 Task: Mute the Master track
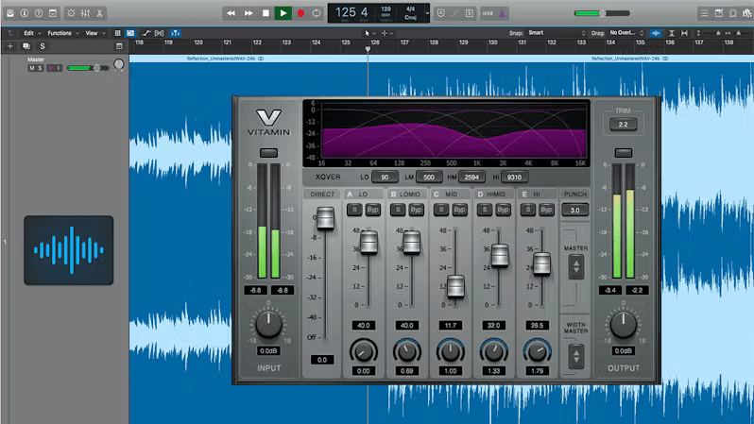pyautogui.click(x=32, y=68)
